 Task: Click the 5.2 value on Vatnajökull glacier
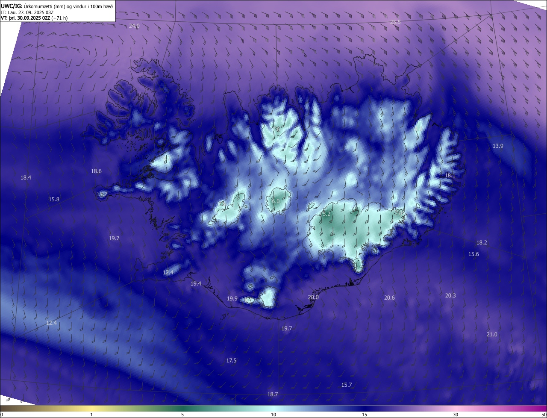(326, 214)
